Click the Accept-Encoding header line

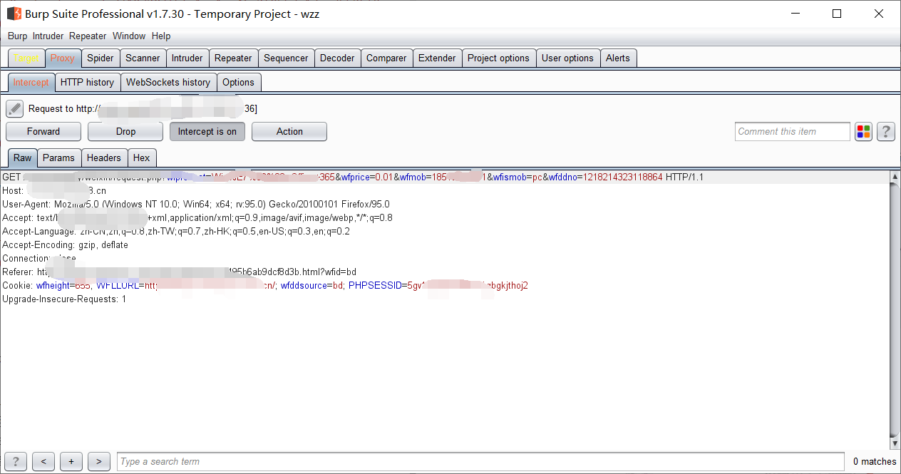pyautogui.click(x=66, y=244)
